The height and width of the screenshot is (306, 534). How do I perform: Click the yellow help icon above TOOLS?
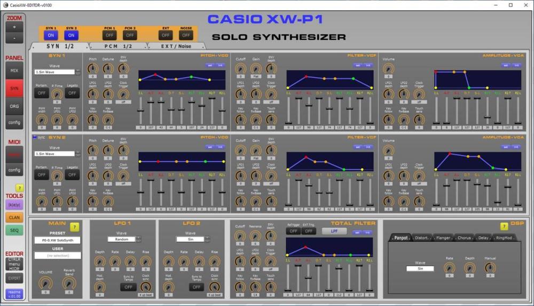(x=19, y=188)
